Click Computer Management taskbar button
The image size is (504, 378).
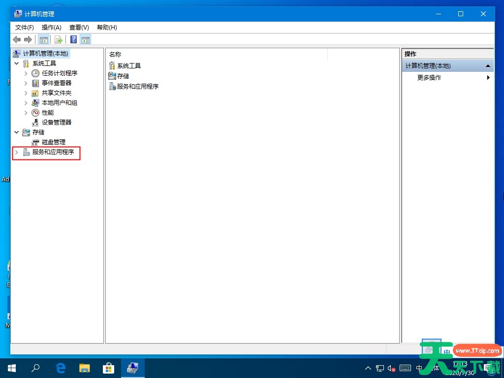(x=132, y=368)
